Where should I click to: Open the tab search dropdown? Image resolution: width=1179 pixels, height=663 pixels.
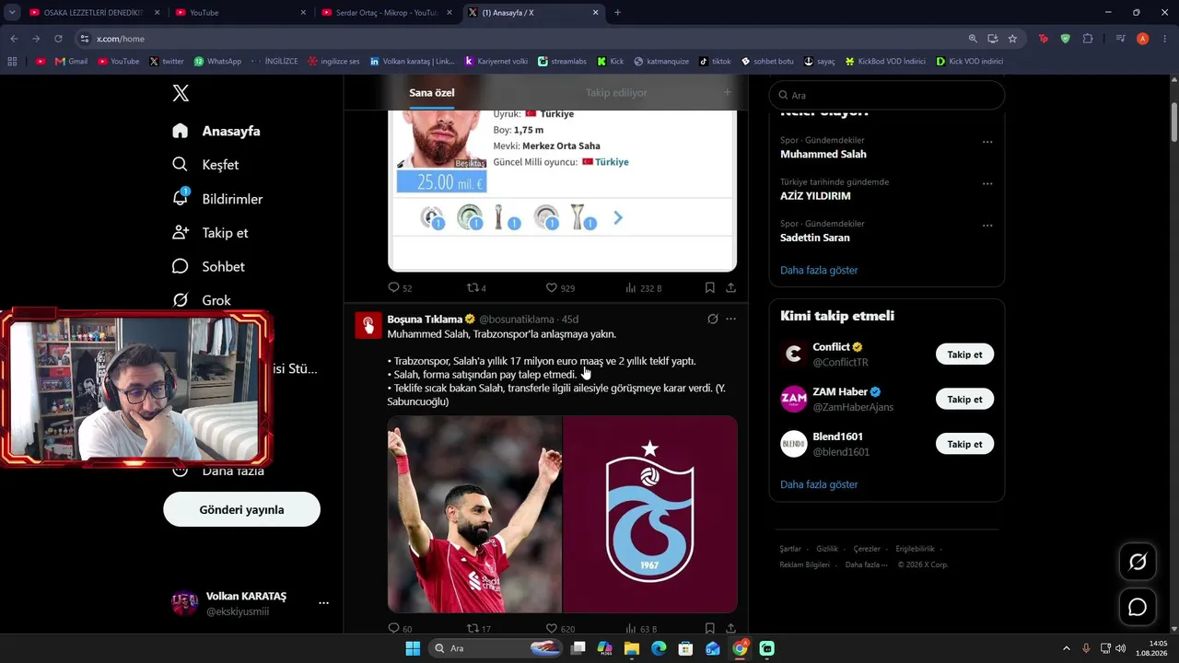(12, 13)
